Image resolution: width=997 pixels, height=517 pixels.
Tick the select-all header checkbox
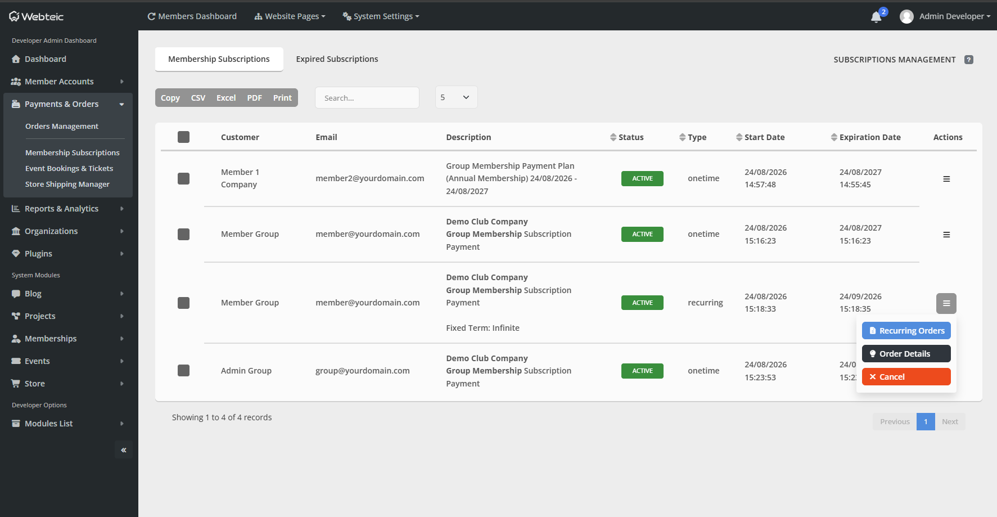[x=183, y=137]
